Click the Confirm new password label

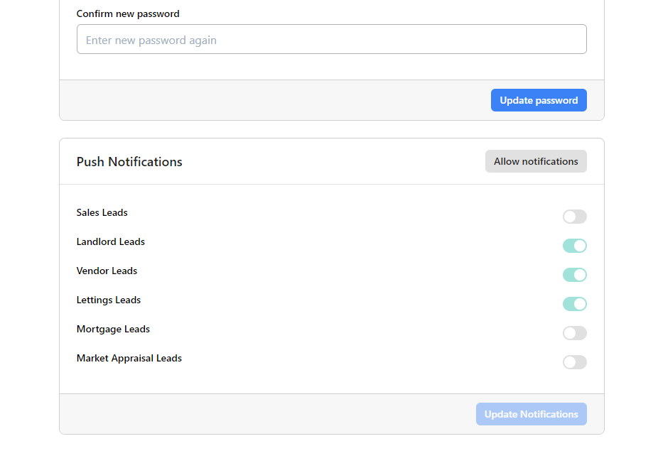tap(128, 13)
